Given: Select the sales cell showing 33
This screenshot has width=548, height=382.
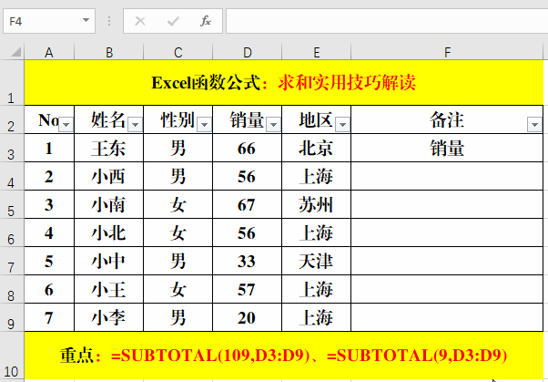Looking at the screenshot, I should [247, 262].
